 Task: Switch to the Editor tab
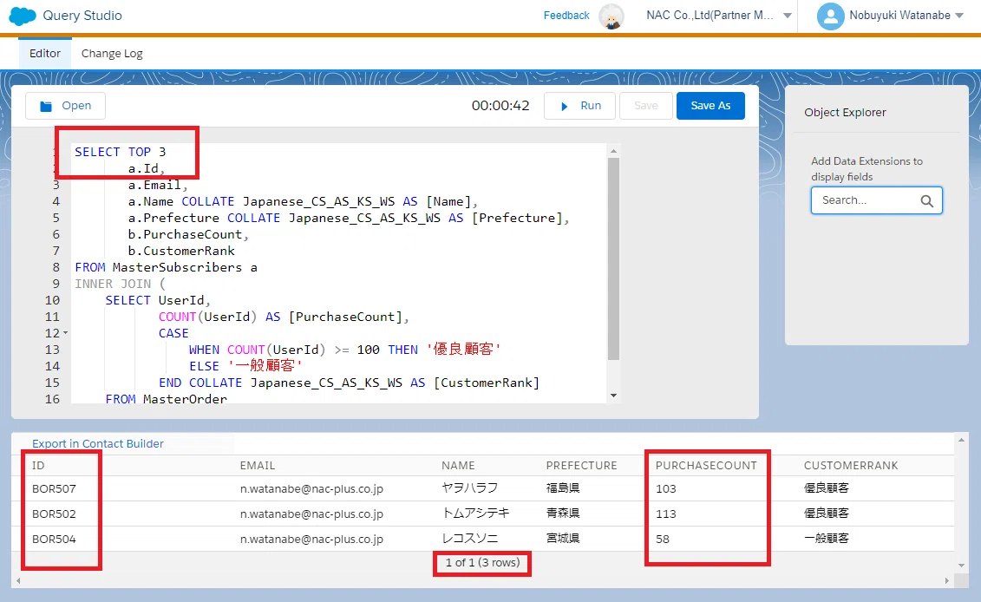pyautogui.click(x=45, y=53)
